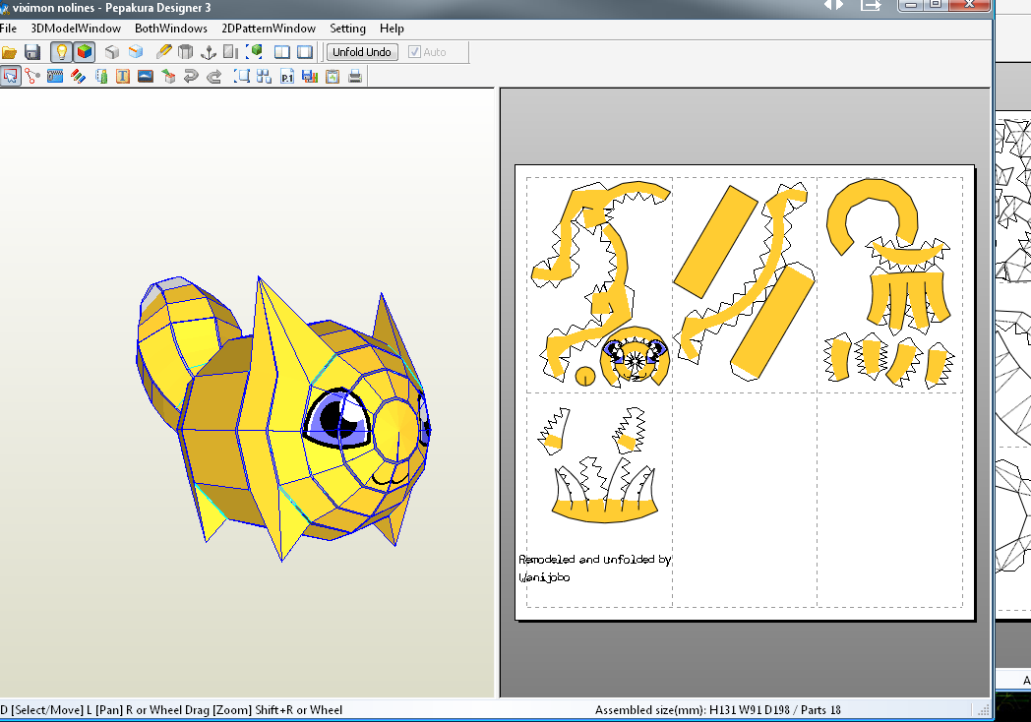Click the Unfold Undo button
Image resolution: width=1031 pixels, height=722 pixels.
(x=362, y=52)
